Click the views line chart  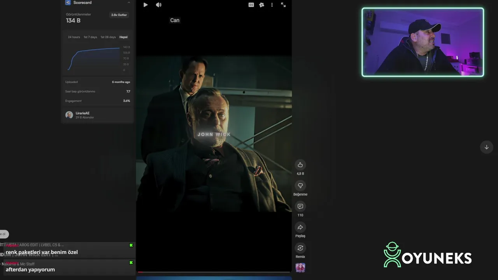pyautogui.click(x=94, y=58)
